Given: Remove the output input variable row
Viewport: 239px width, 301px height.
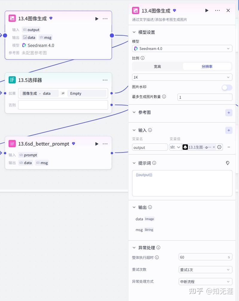Looking at the screenshot, I should click(229, 147).
